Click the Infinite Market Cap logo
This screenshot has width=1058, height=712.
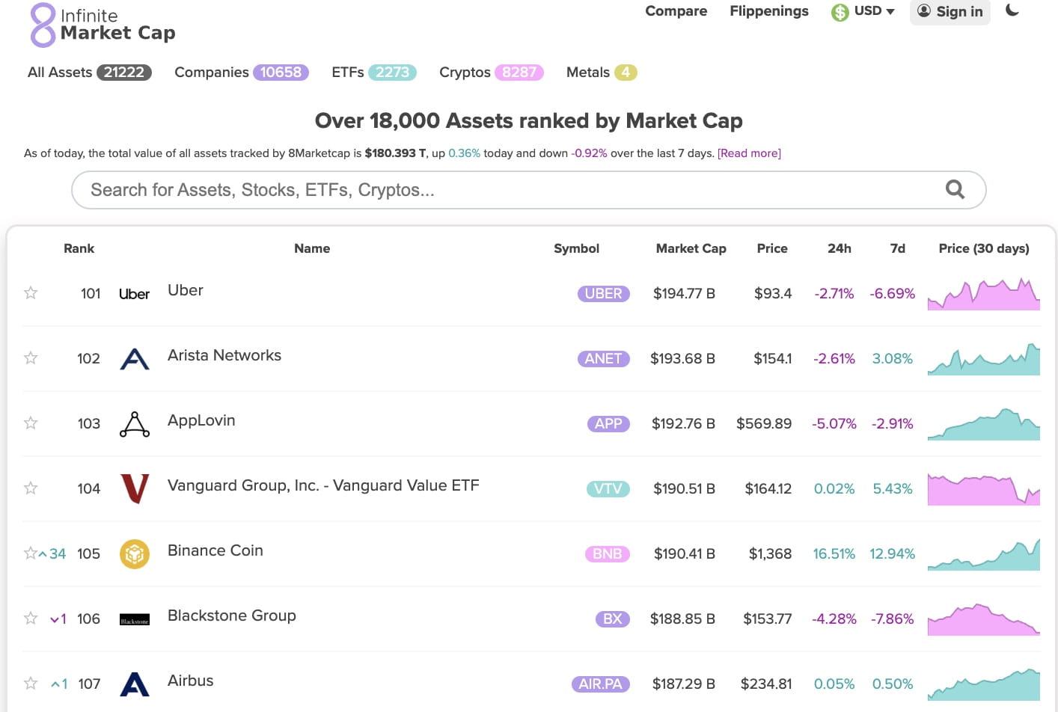[x=102, y=25]
